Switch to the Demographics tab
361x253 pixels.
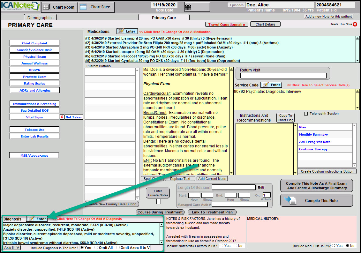point(40,18)
